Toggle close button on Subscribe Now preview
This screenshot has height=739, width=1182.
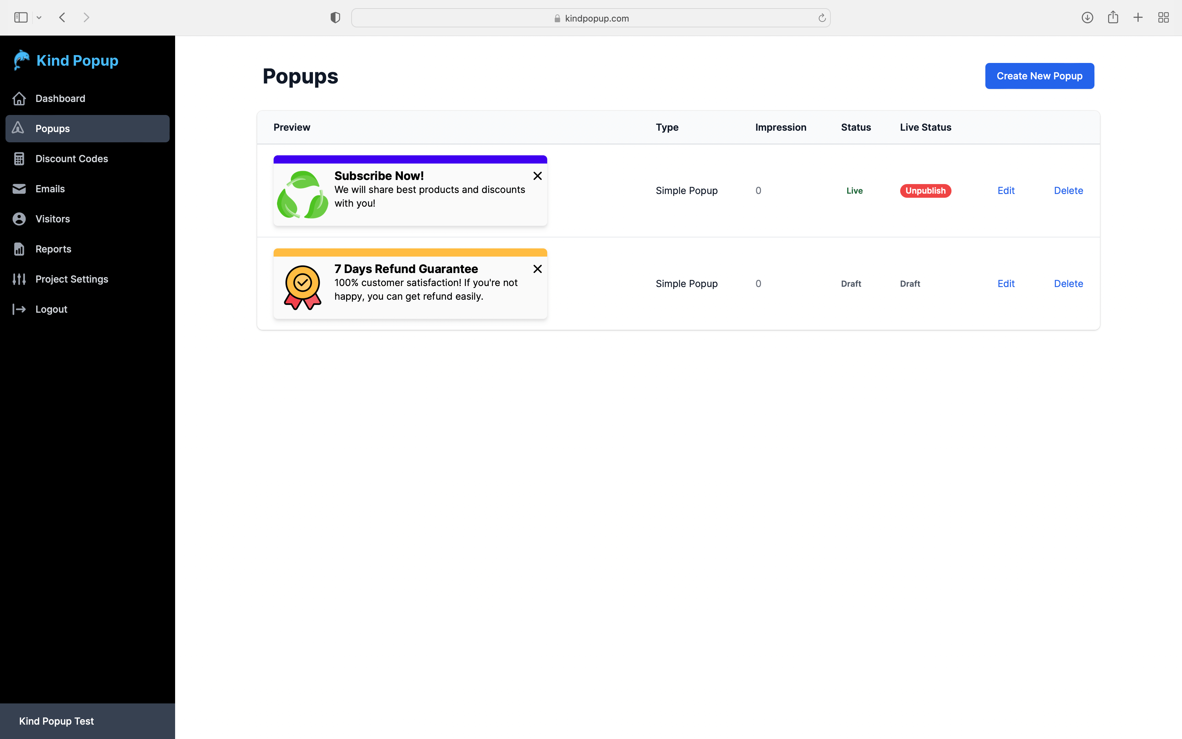click(537, 176)
